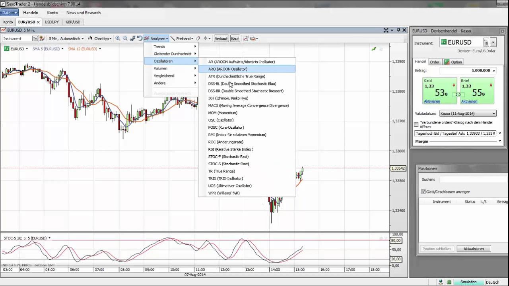Click the network connection icon in status bar
This screenshot has height=286, width=509.
pyautogui.click(x=441, y=282)
